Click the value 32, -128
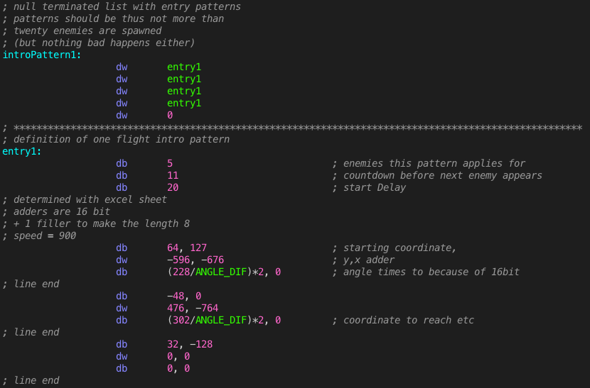The height and width of the screenshot is (388, 590). tap(190, 344)
